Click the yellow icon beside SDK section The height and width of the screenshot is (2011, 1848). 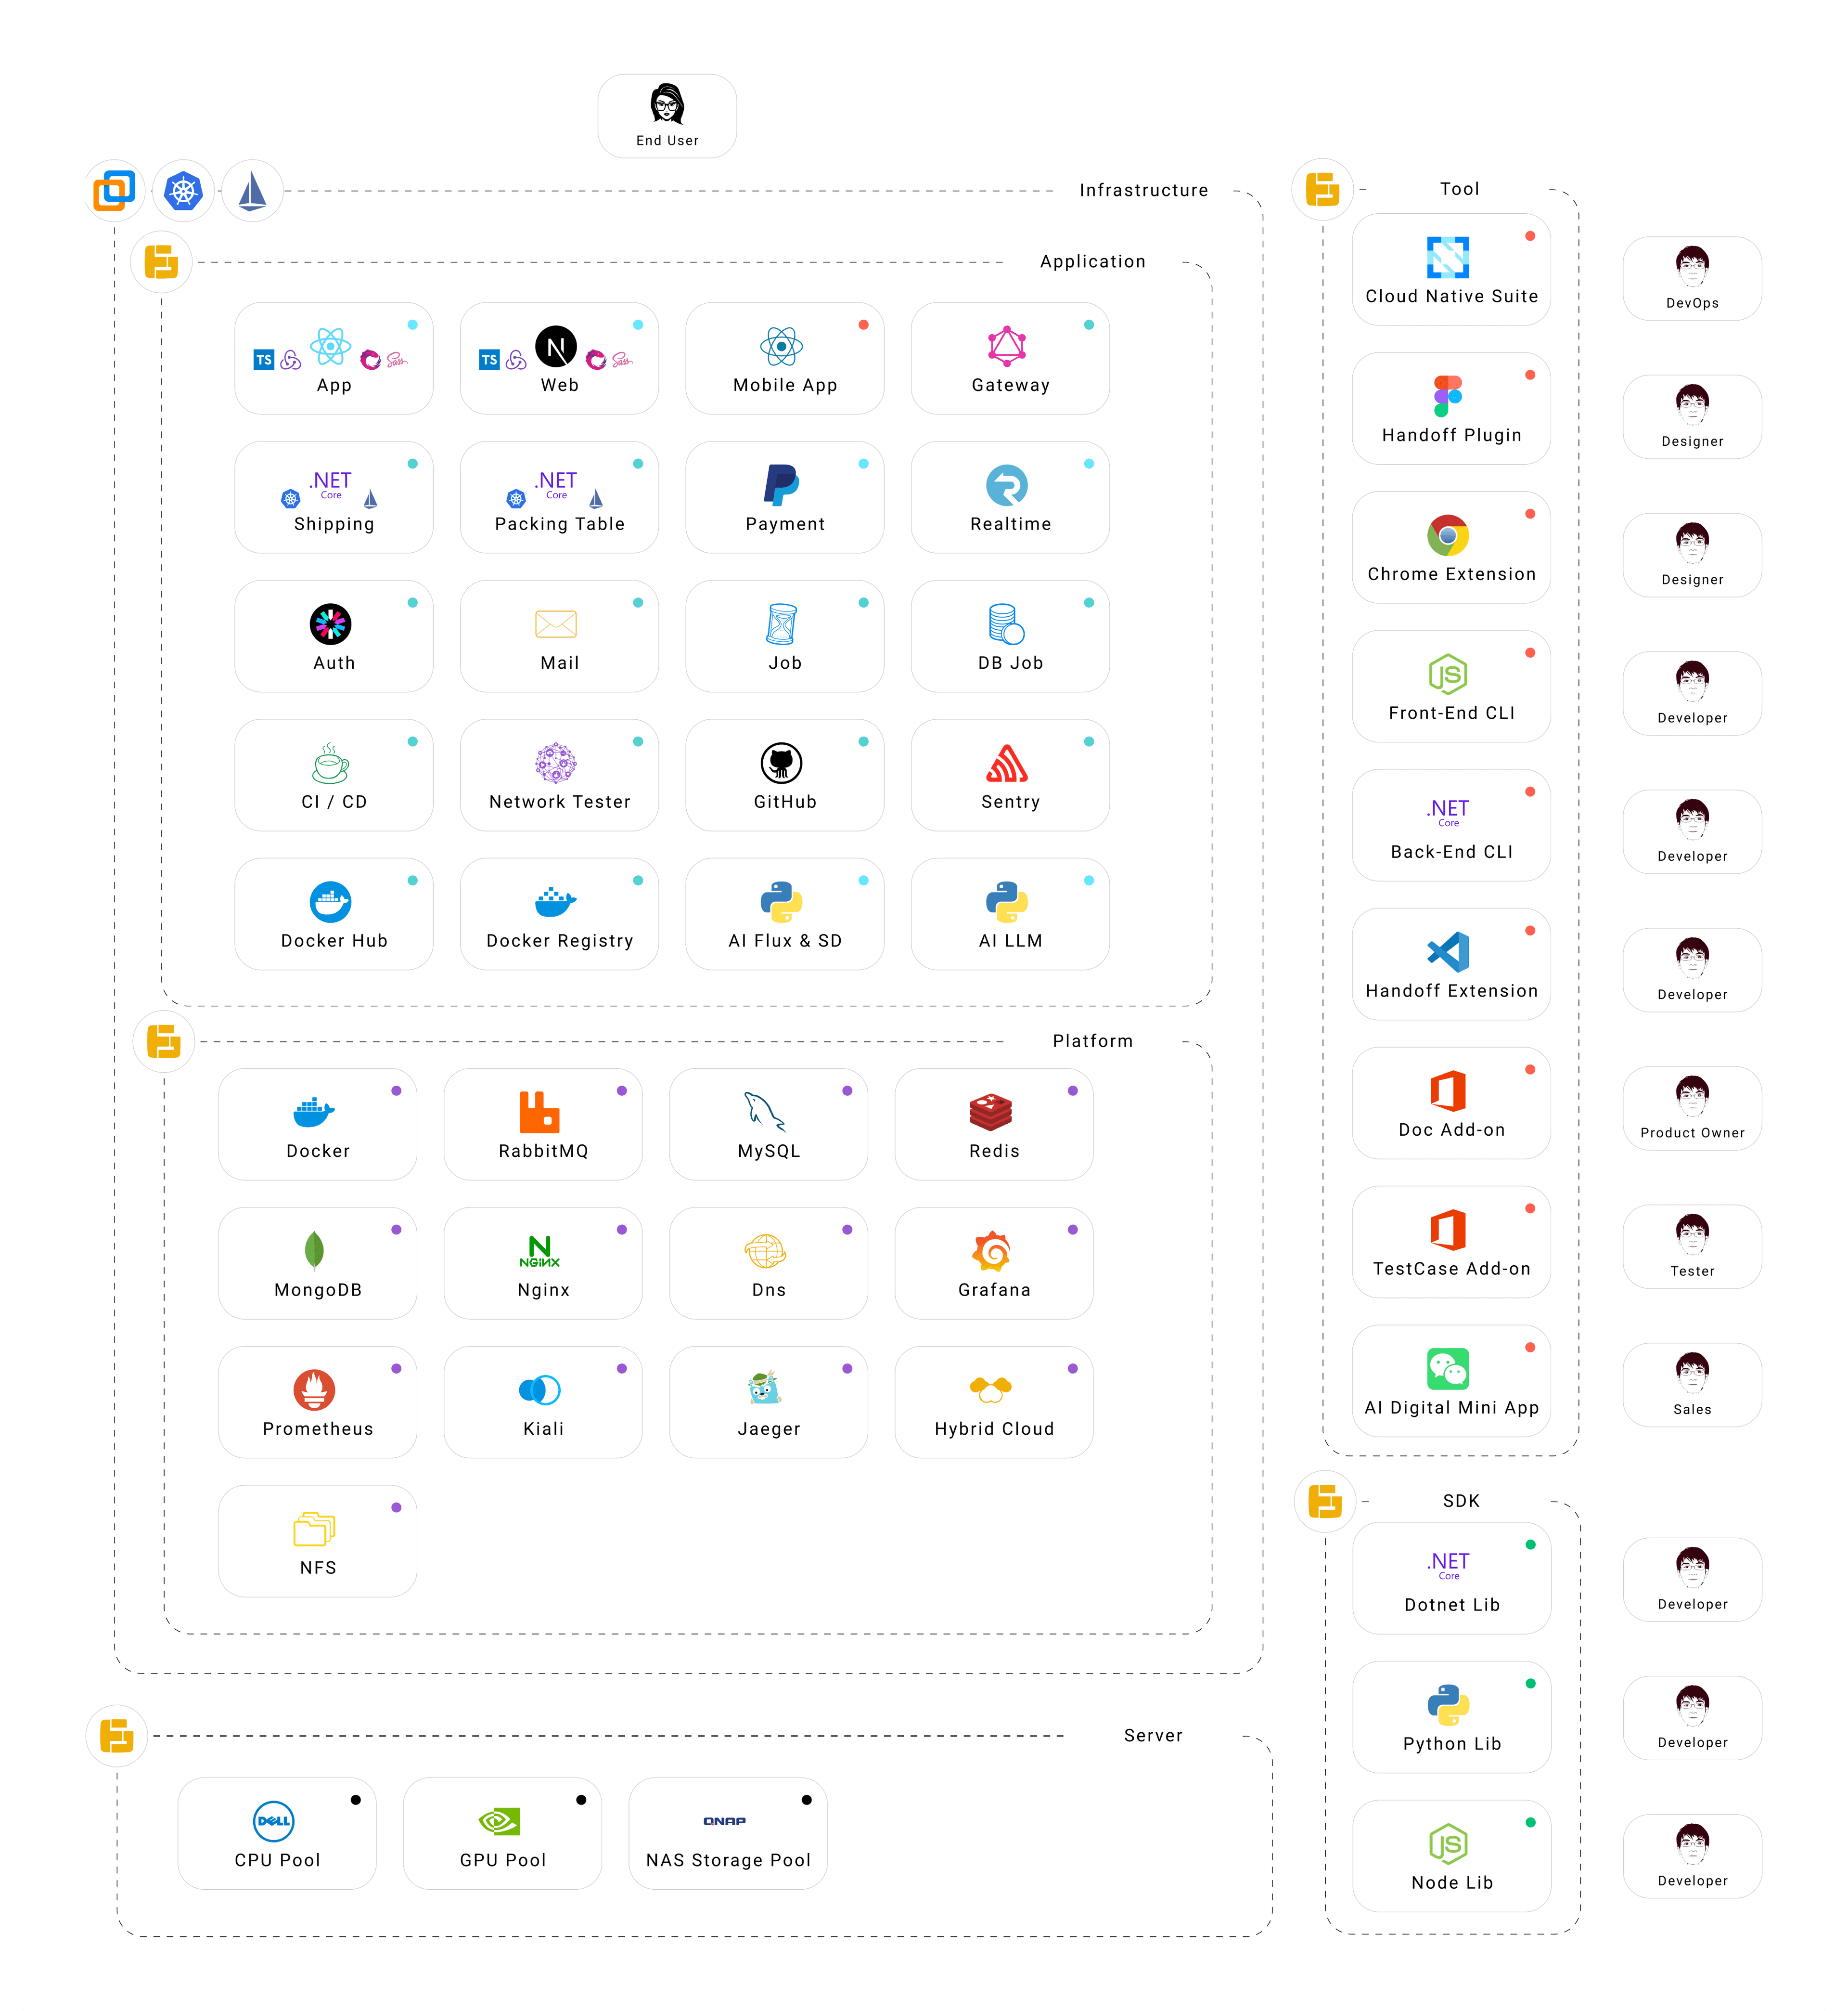pos(1325,1502)
